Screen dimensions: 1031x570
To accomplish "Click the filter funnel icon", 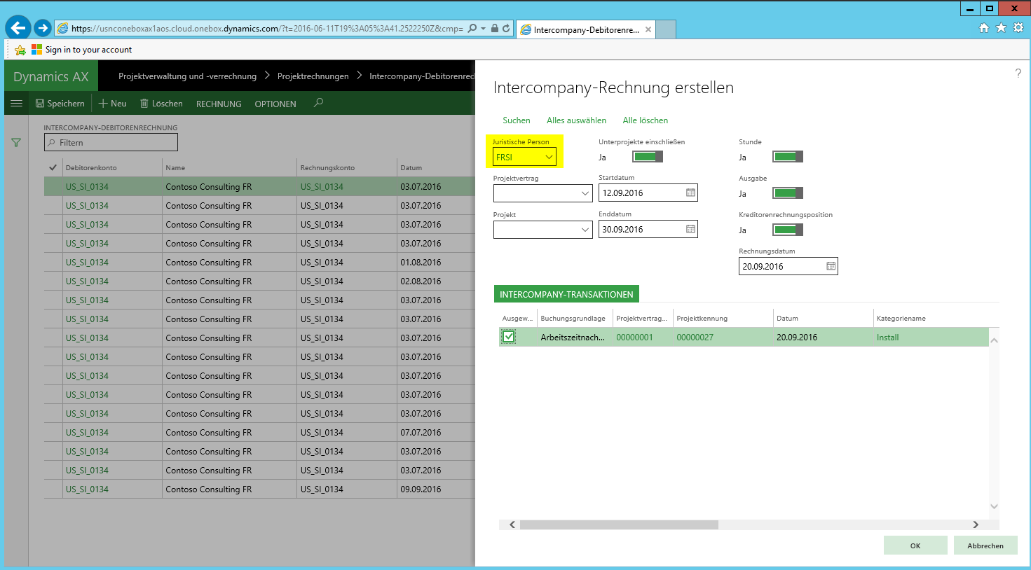I will point(16,143).
